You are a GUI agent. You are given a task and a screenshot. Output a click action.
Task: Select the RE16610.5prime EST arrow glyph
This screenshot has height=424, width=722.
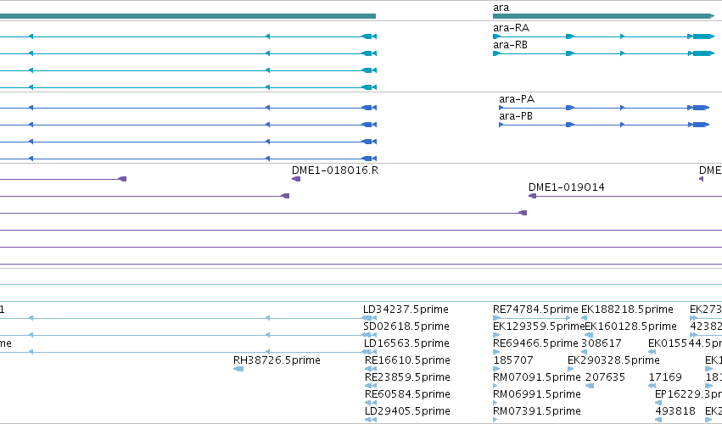click(x=371, y=369)
